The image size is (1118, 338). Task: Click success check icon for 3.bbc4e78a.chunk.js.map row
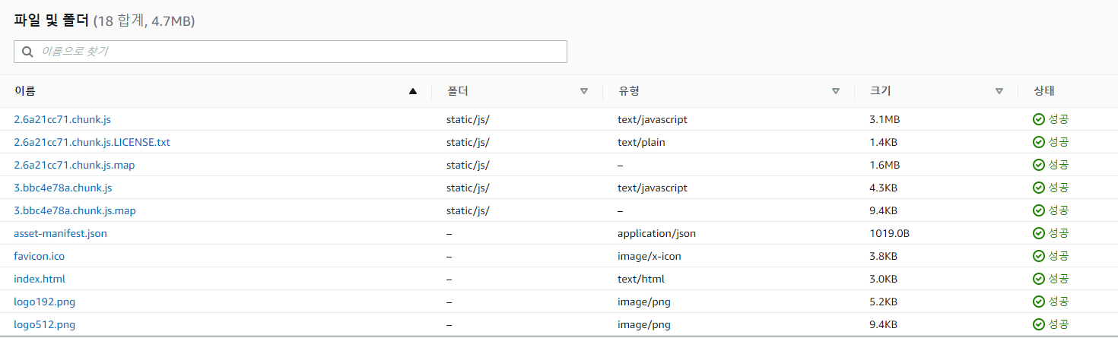pyautogui.click(x=1038, y=210)
